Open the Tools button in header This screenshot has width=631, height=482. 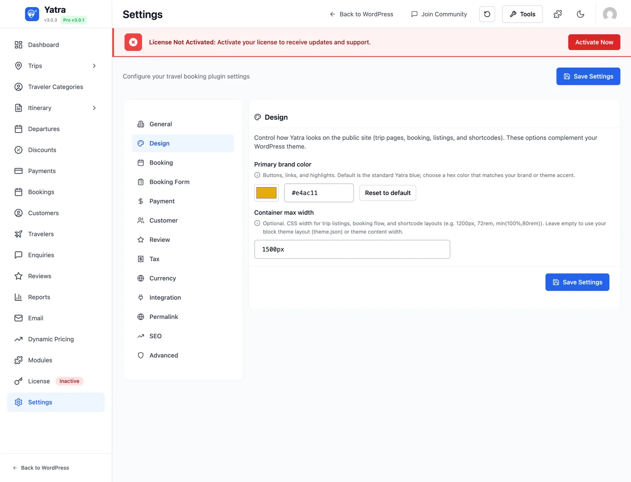point(522,14)
